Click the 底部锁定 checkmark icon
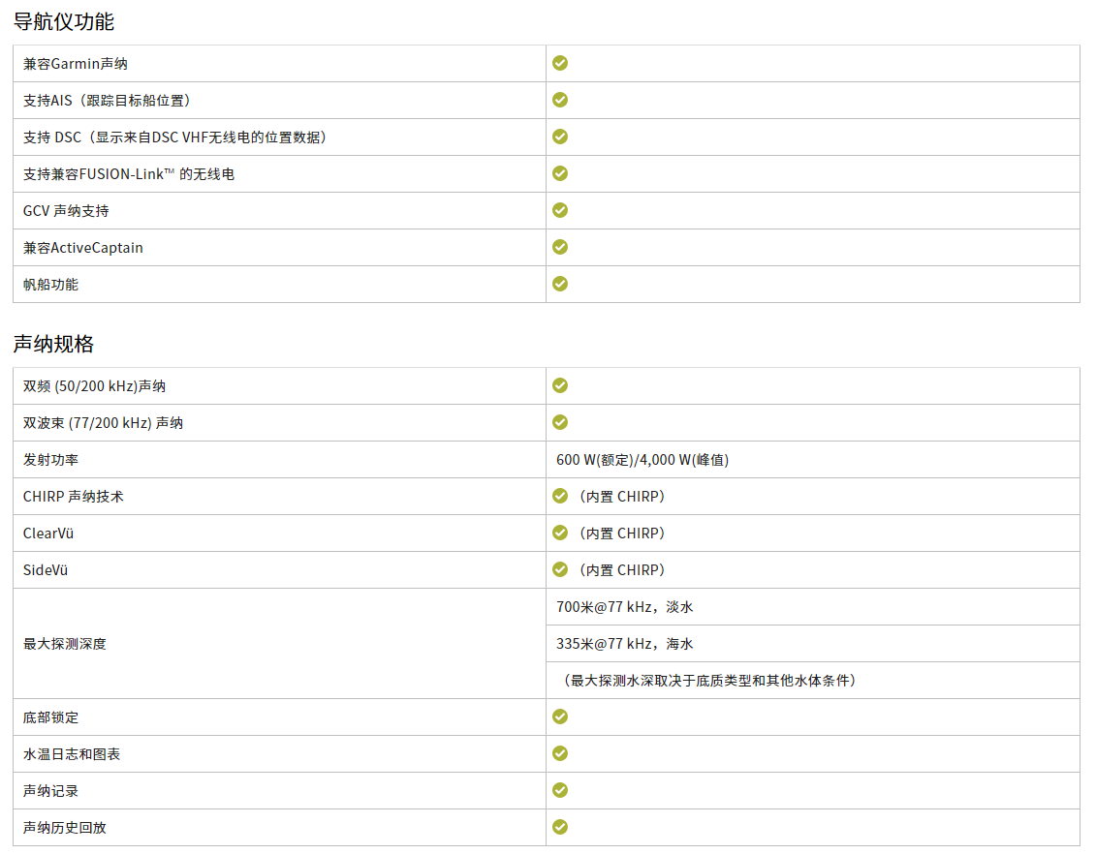The image size is (1096, 854). point(560,717)
